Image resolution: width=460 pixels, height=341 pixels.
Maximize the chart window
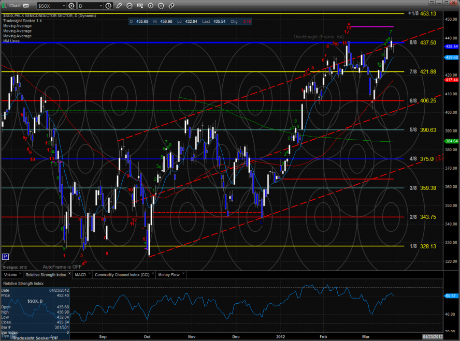(446, 3)
